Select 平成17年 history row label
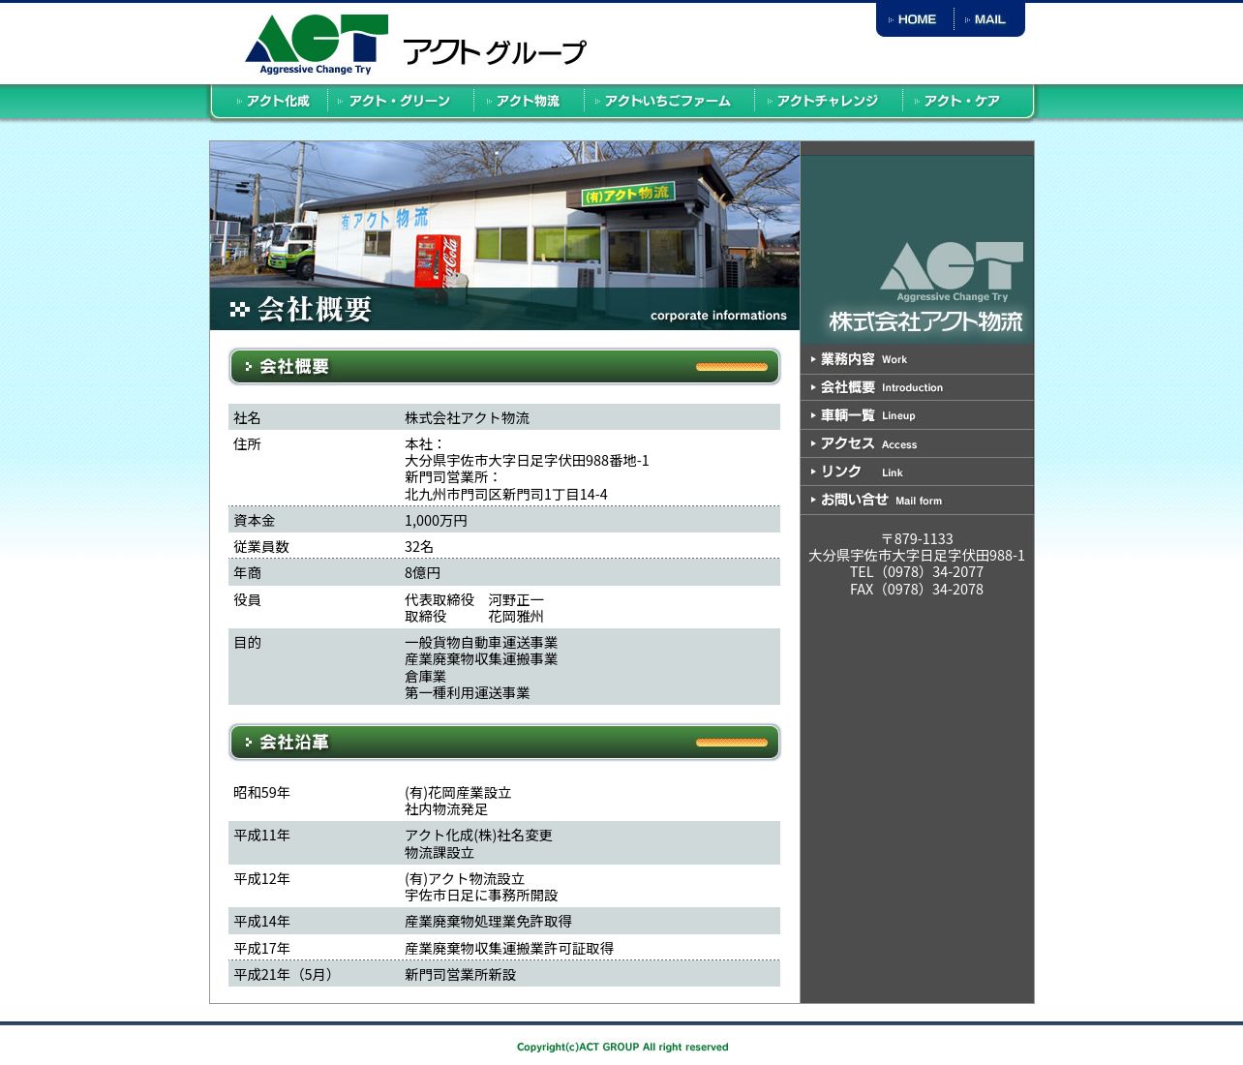The height and width of the screenshot is (1065, 1243). 261,949
